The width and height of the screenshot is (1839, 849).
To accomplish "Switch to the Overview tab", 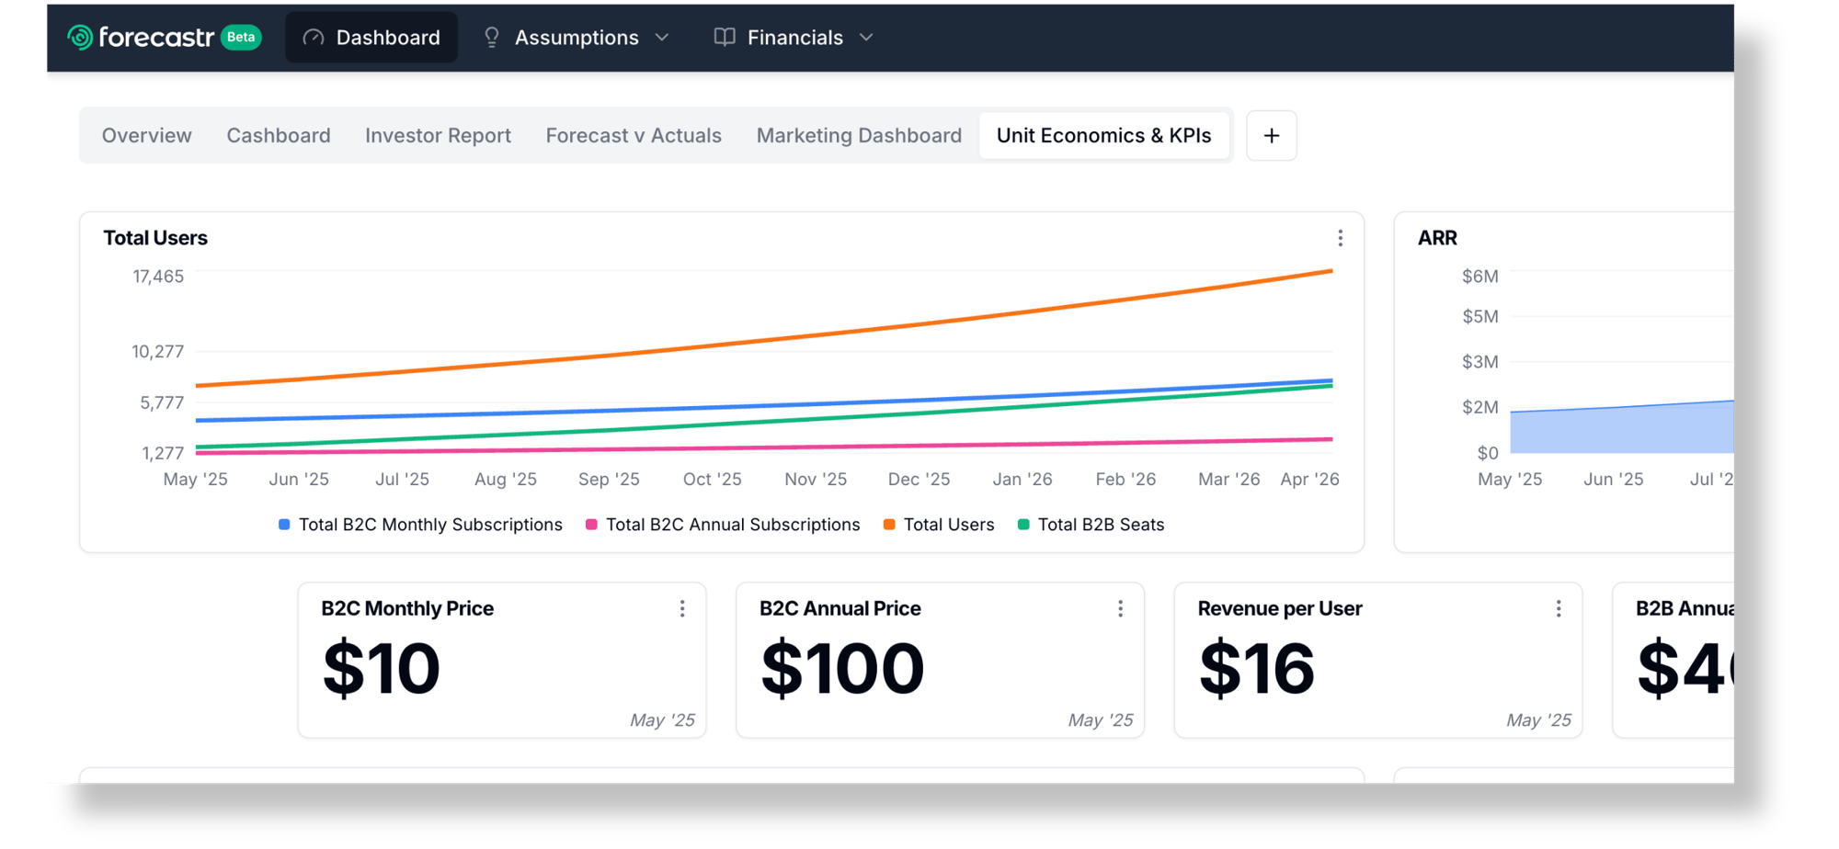I will pos(147,135).
